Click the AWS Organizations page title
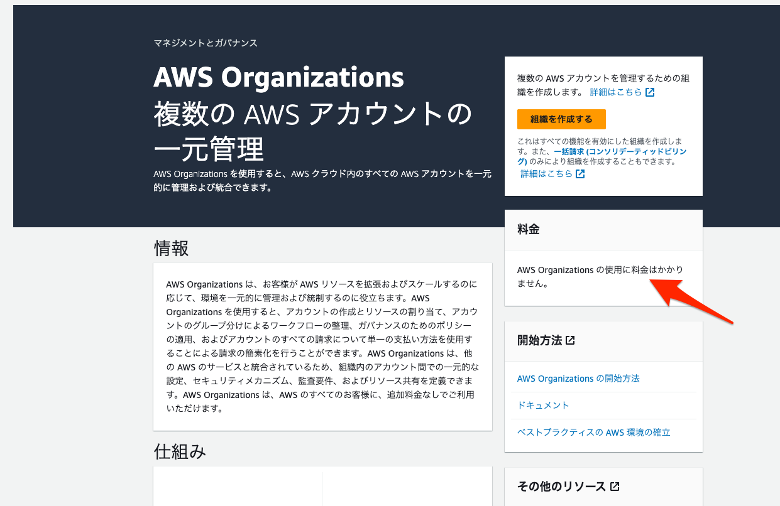780x506 pixels. point(278,78)
